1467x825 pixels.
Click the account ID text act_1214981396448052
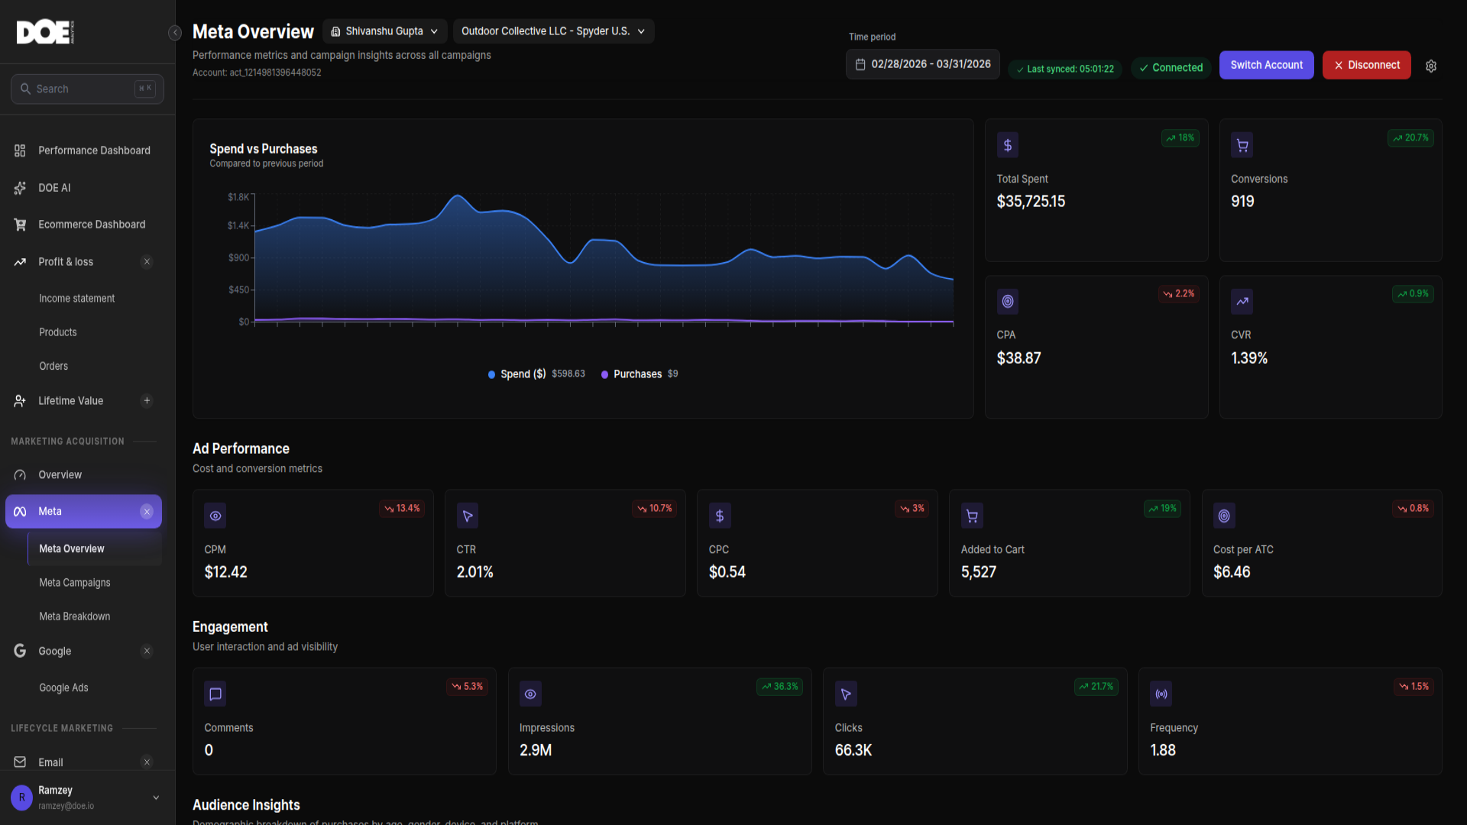click(275, 73)
